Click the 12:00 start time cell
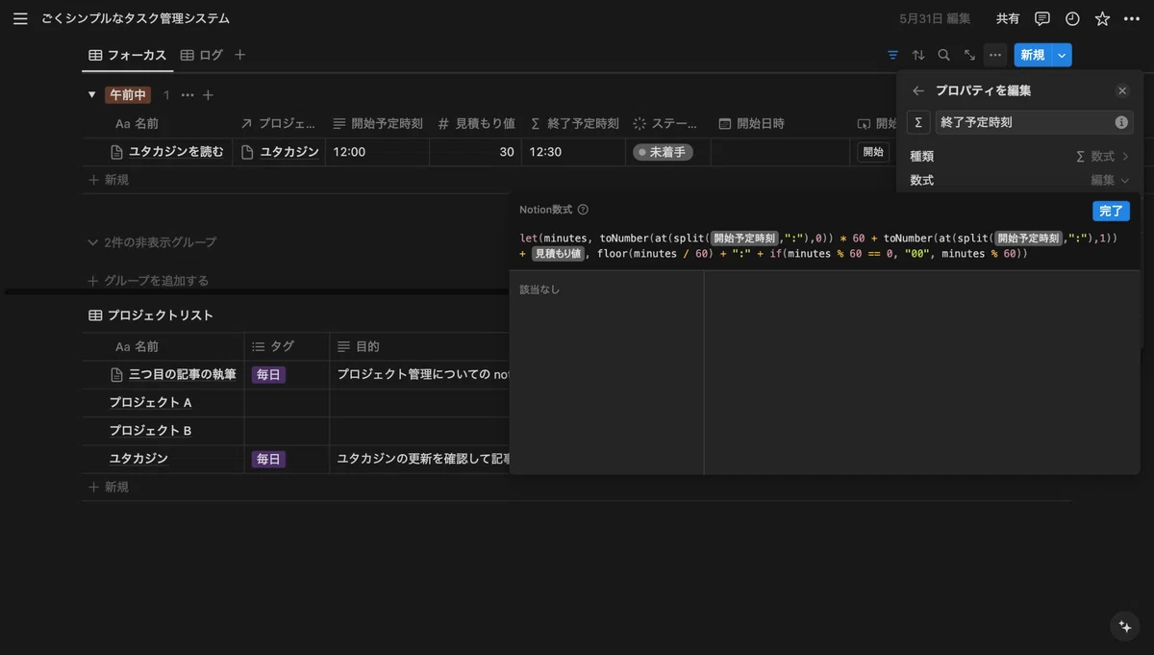This screenshot has height=655, width=1154. point(377,152)
